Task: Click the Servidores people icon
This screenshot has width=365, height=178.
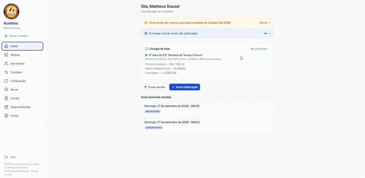Action: [x=6, y=63]
